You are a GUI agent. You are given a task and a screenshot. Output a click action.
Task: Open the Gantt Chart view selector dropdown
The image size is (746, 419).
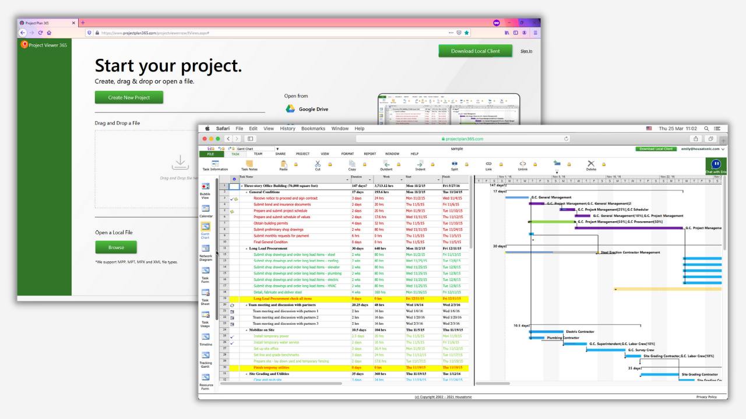(277, 149)
